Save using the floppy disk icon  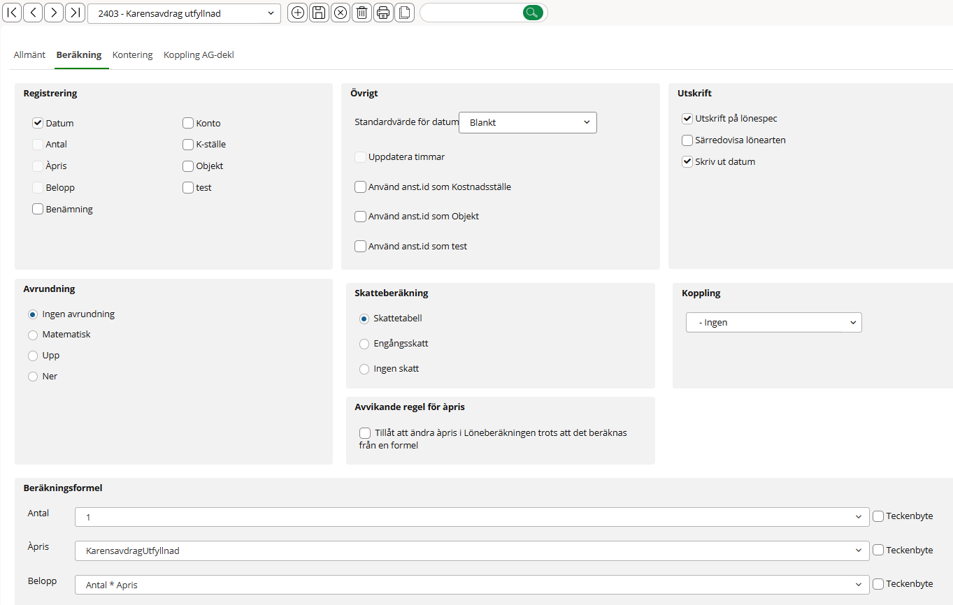click(319, 13)
